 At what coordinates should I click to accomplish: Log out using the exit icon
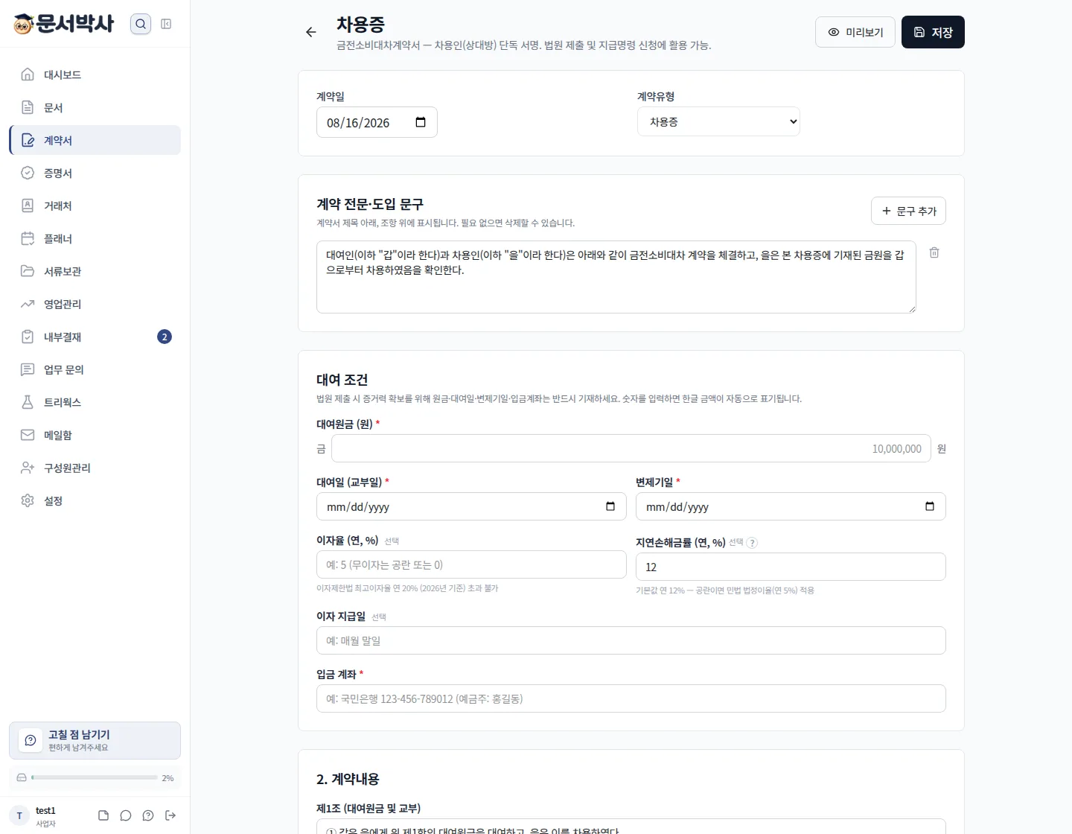170,815
